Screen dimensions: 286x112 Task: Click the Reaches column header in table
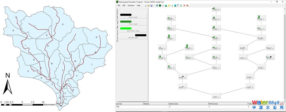pyautogui.click(x=155, y=104)
